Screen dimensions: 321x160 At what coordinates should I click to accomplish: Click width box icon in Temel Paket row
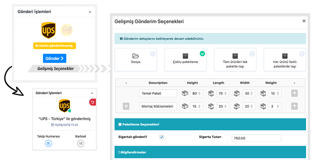237,93
